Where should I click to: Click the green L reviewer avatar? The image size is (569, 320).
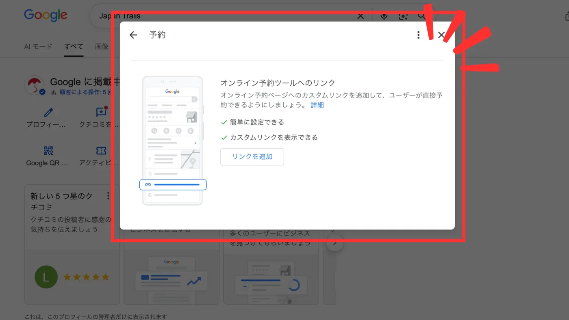tap(46, 277)
